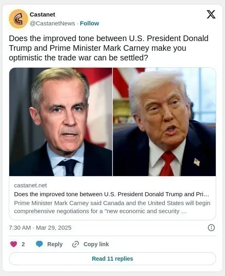The width and height of the screenshot is (225, 276).
Task: Follow the CastanetNews account
Action: [89, 23]
